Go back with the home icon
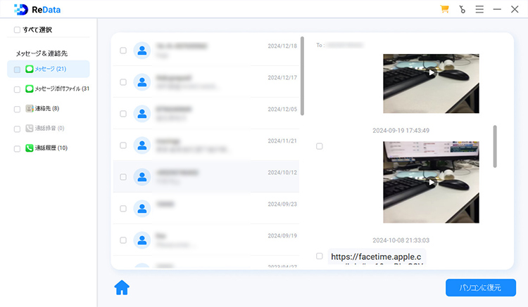528x307 pixels. click(x=122, y=287)
